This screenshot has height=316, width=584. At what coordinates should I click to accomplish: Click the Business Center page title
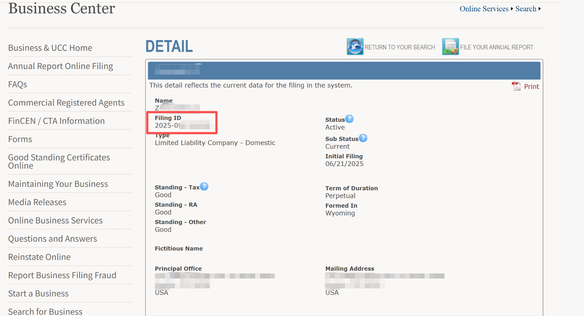(62, 8)
